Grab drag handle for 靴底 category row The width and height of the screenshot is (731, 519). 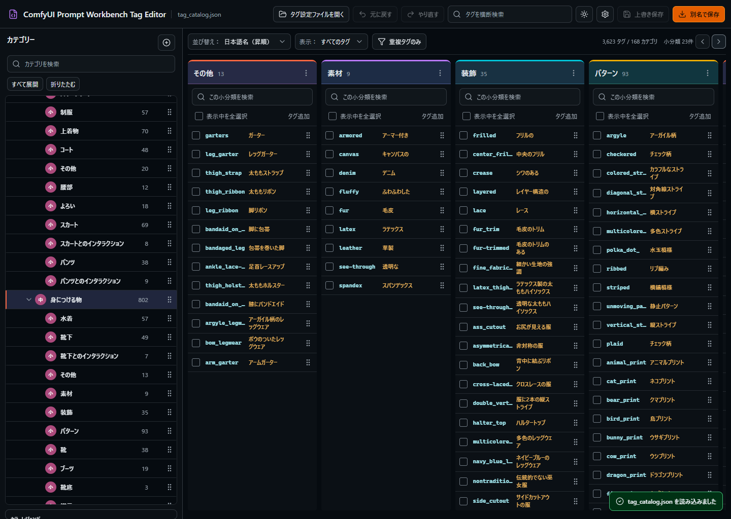(x=170, y=487)
